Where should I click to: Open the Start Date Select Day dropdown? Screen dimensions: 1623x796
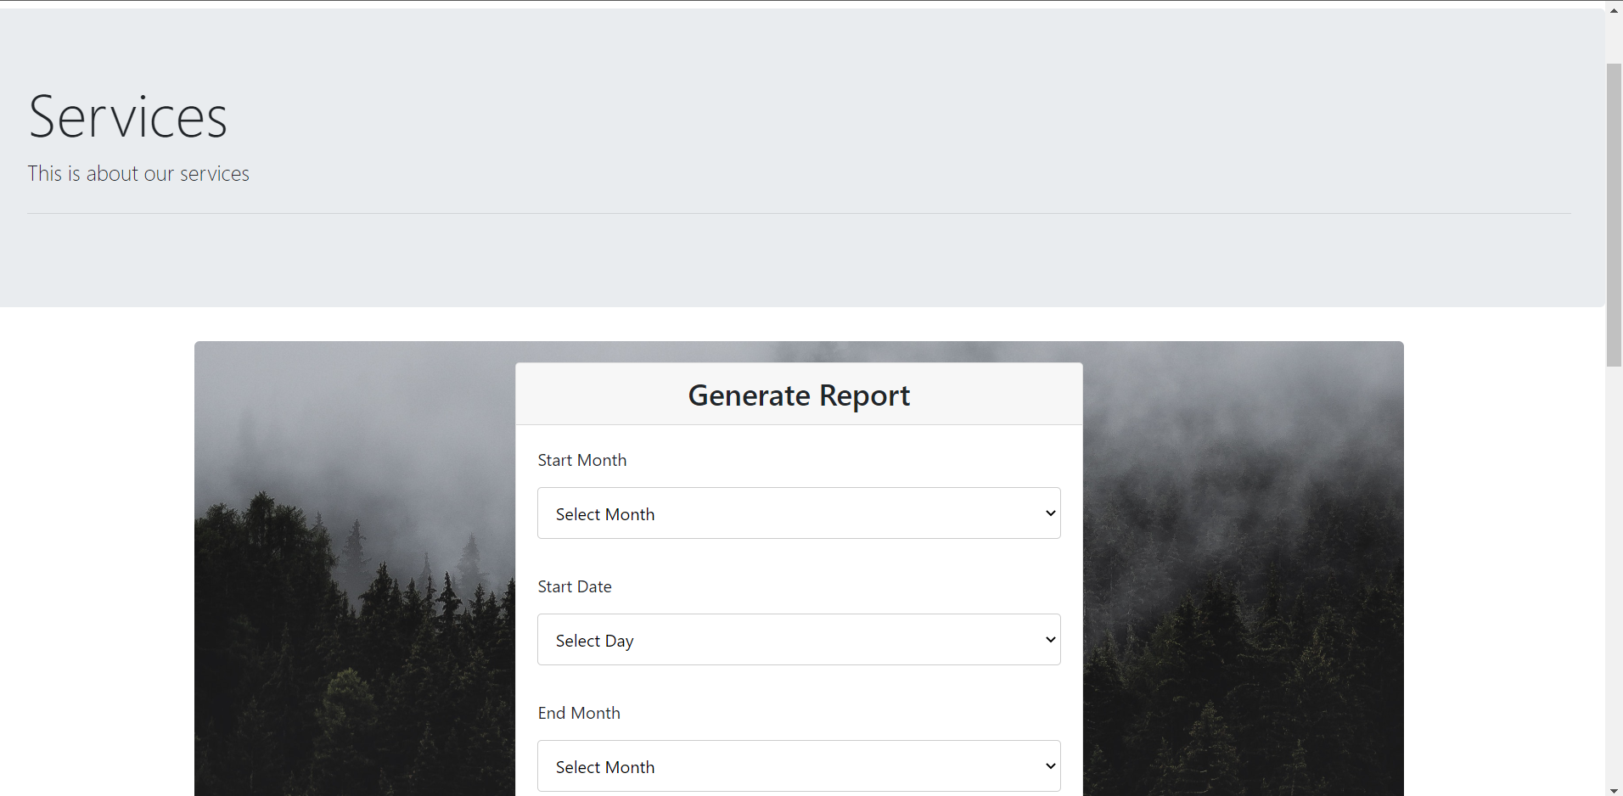click(799, 639)
